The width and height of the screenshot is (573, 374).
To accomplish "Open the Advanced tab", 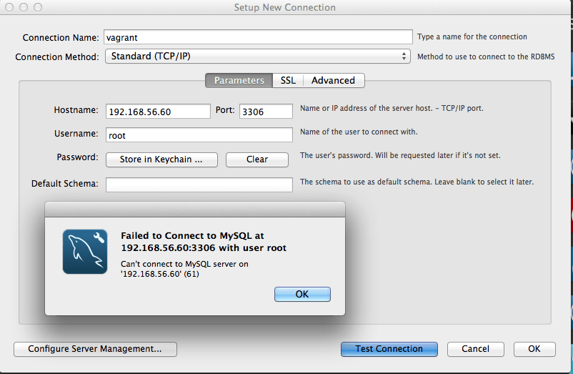I will tap(333, 81).
